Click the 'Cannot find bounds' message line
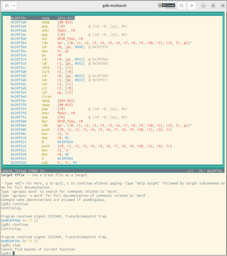Viewport: 227px width, 256px height. (38, 249)
